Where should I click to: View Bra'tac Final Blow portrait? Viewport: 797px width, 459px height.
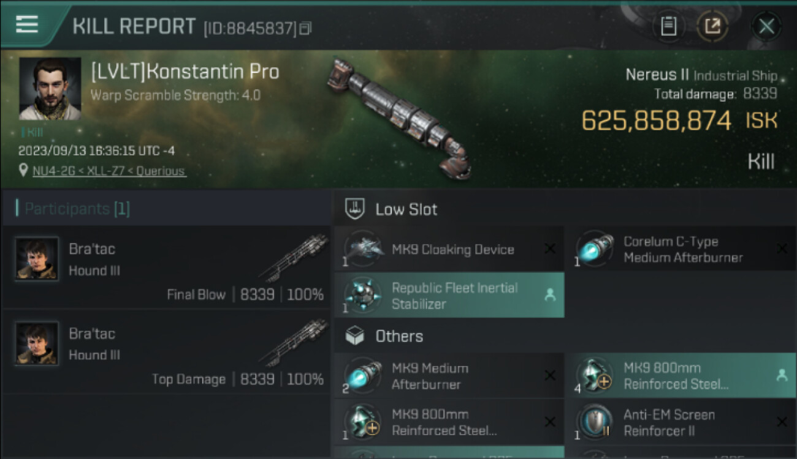click(37, 258)
